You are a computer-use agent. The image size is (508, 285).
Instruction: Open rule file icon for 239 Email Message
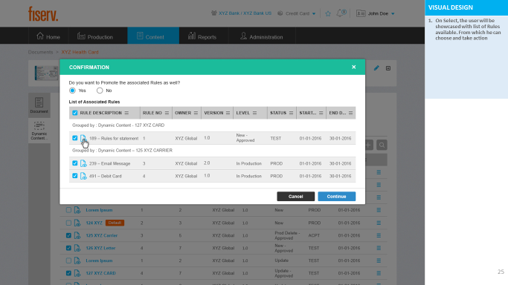83,163
